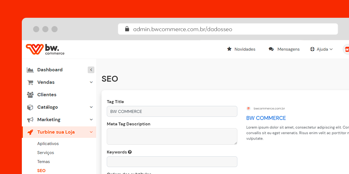Viewport: 349px width, 174px height.
Task: Open the Catálogo menu item
Action: click(x=48, y=107)
